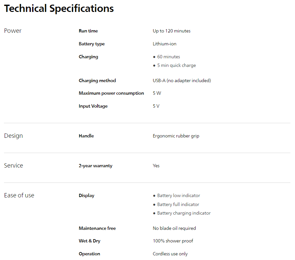Click the Wet & Dry label
Screen dimensions: 295x260
89,241
